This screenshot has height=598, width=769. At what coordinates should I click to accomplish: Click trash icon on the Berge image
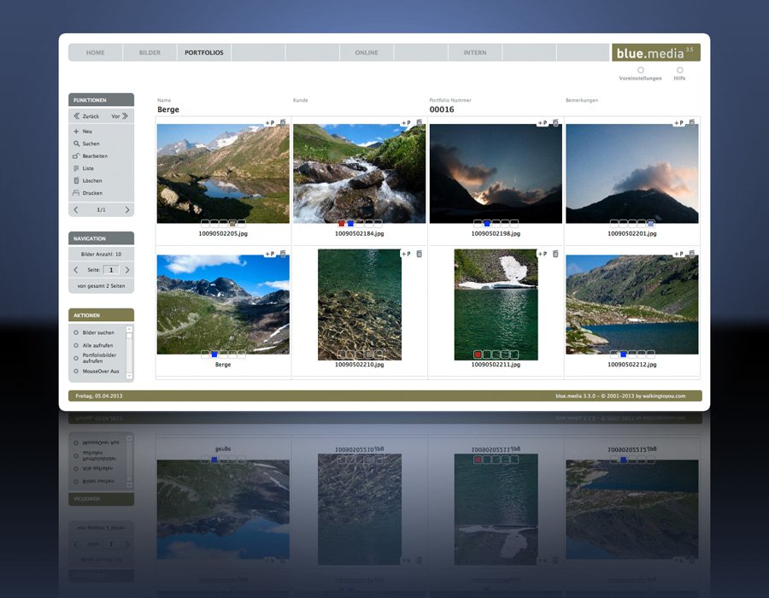(x=283, y=254)
